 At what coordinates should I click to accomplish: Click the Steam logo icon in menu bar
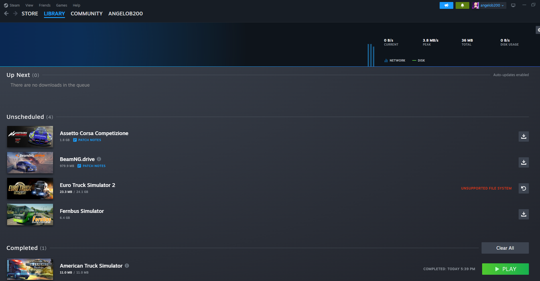coord(6,5)
